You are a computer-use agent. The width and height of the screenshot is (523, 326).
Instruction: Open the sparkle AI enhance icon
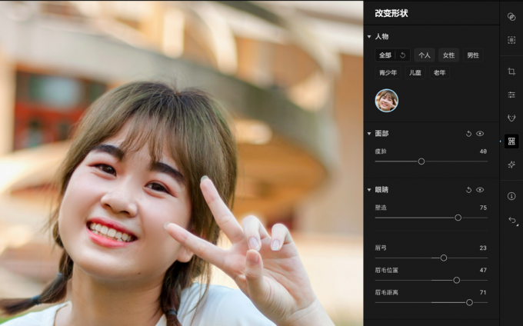point(511,165)
